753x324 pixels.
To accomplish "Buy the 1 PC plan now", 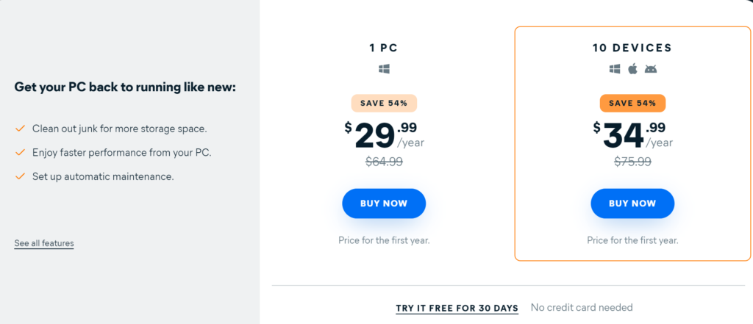I will click(384, 204).
